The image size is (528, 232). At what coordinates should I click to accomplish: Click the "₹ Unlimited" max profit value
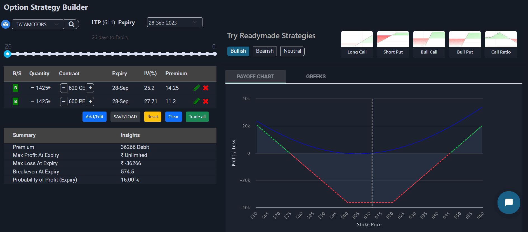coord(134,155)
